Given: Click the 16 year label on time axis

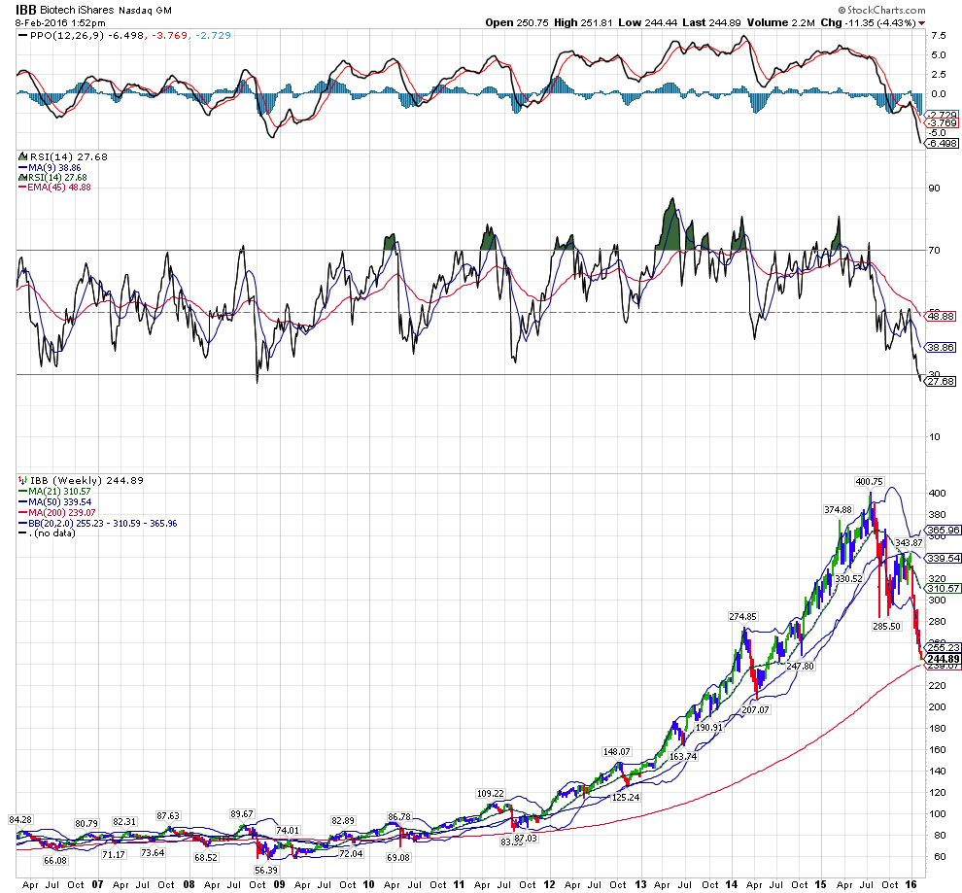Looking at the screenshot, I should pos(911,884).
